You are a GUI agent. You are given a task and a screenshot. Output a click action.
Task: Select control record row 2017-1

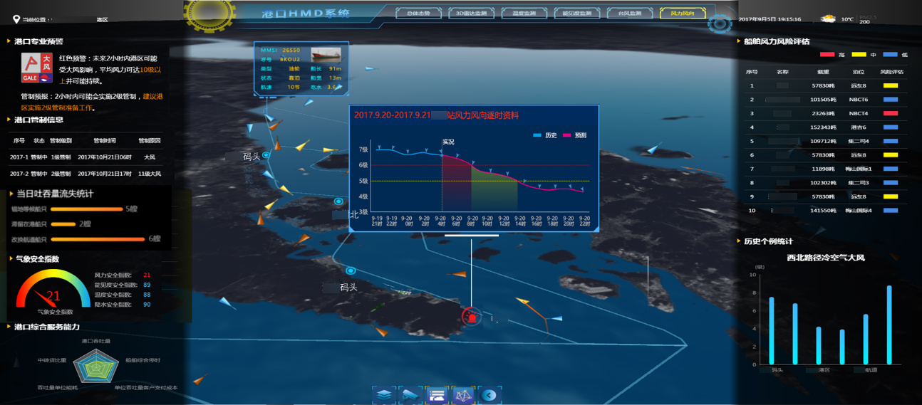86,157
